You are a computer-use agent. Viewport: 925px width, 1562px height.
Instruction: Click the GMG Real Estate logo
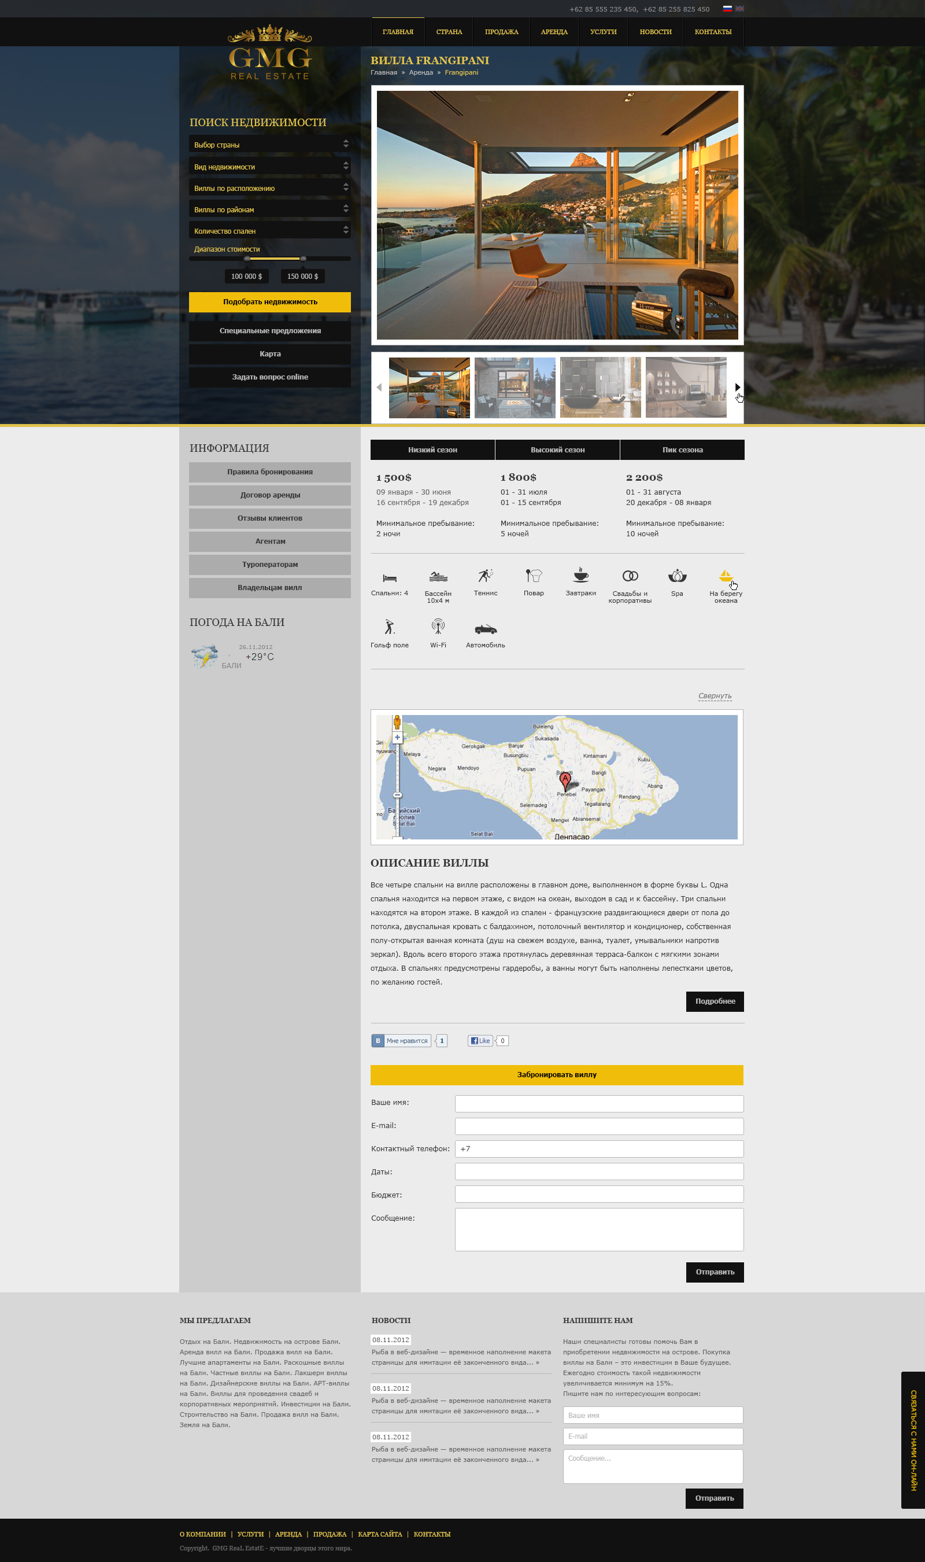270,53
